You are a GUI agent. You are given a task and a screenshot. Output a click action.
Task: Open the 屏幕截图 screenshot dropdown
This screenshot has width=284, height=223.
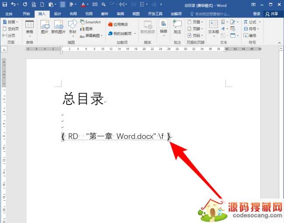(x=92, y=35)
